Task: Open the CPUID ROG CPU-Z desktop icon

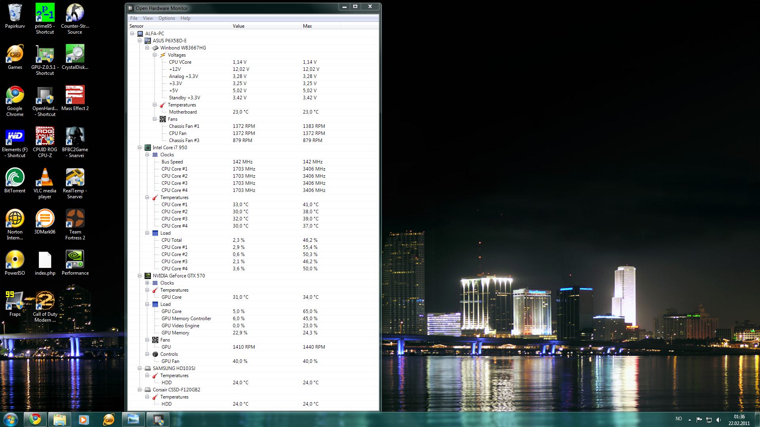Action: click(x=45, y=142)
